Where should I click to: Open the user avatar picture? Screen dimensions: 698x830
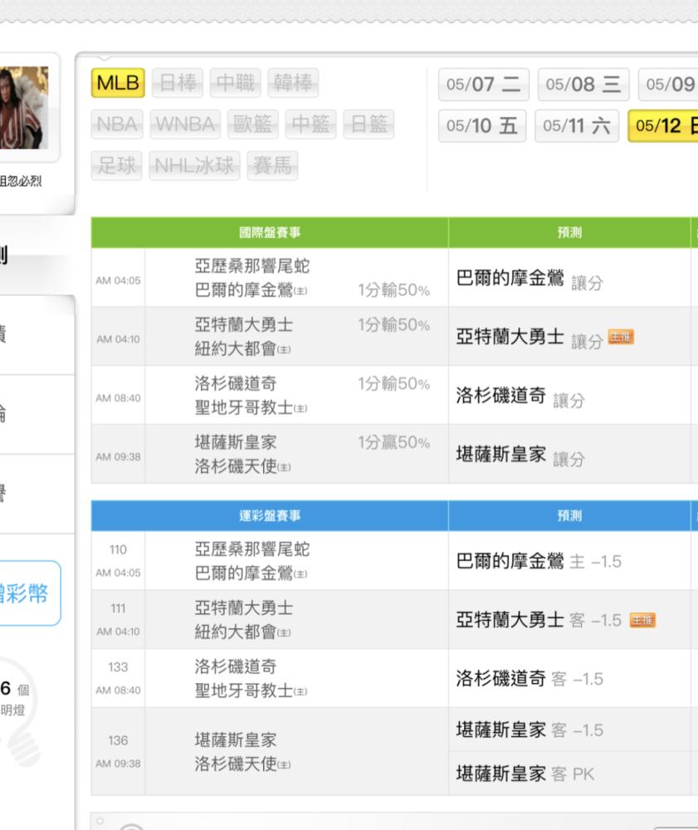coord(24,107)
